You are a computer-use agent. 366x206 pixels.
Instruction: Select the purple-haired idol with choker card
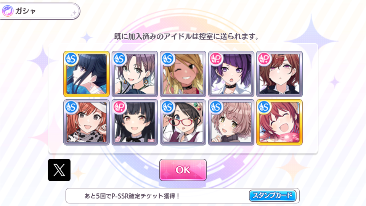click(x=231, y=74)
